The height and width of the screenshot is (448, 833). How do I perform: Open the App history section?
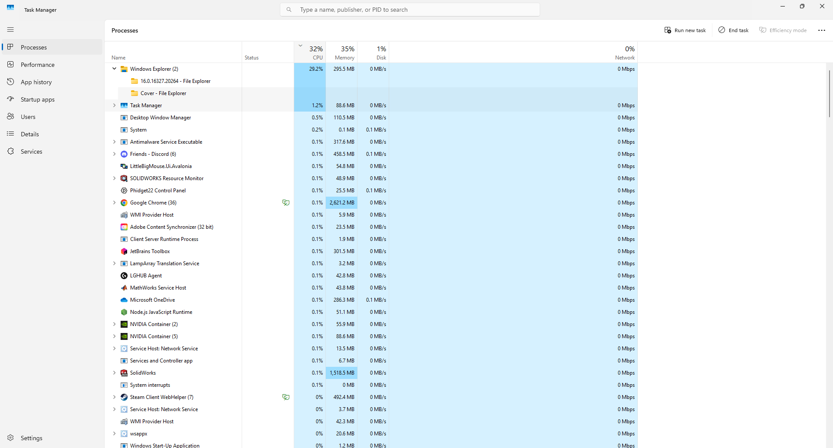tap(10, 82)
